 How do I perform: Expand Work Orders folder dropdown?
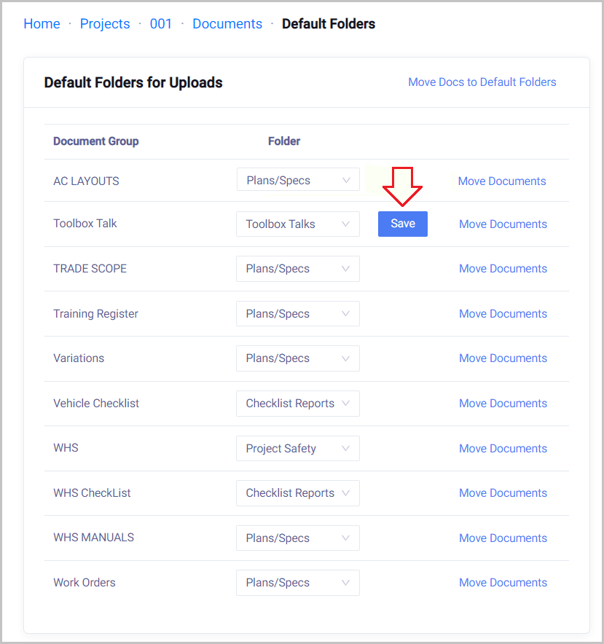pos(298,583)
